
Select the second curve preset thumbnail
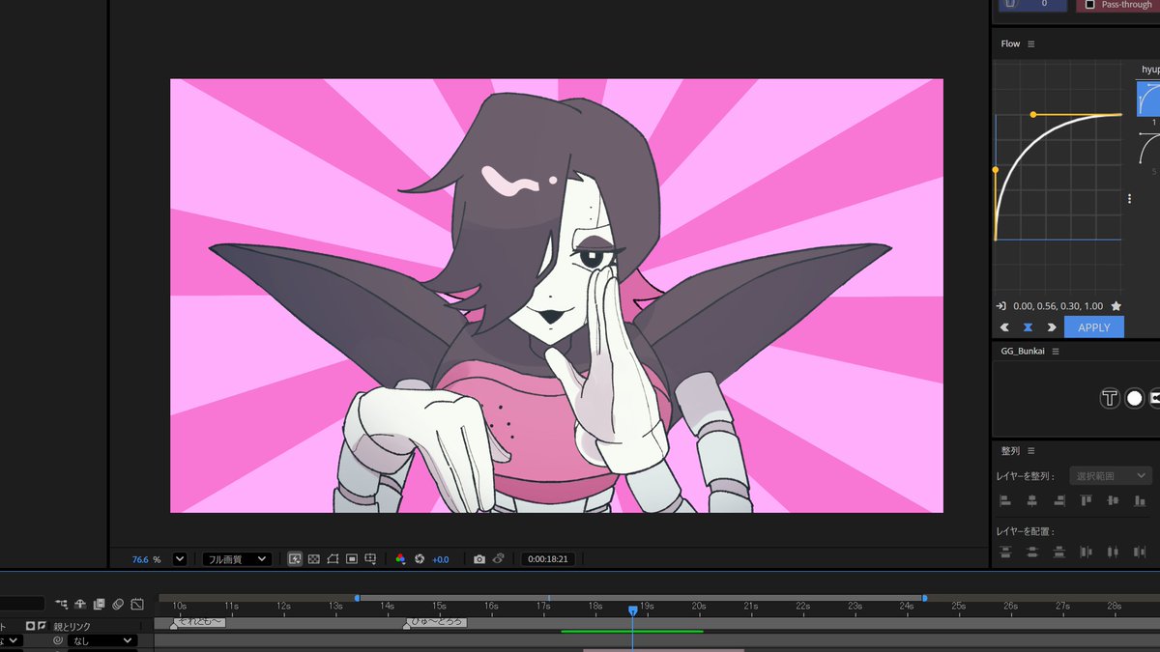tap(1149, 149)
